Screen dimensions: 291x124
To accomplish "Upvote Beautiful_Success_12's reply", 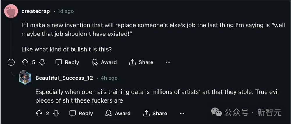I will coord(39,114).
